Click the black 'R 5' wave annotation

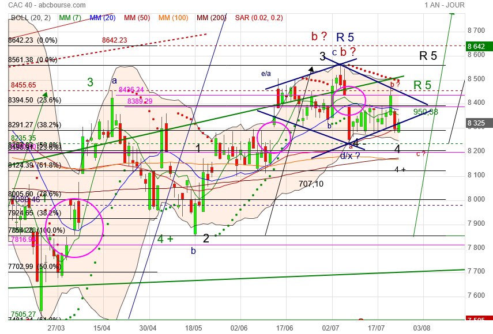(428, 56)
